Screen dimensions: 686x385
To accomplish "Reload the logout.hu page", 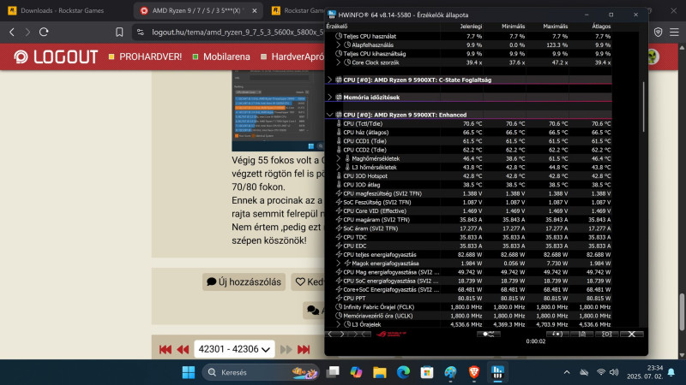I will [x=44, y=32].
